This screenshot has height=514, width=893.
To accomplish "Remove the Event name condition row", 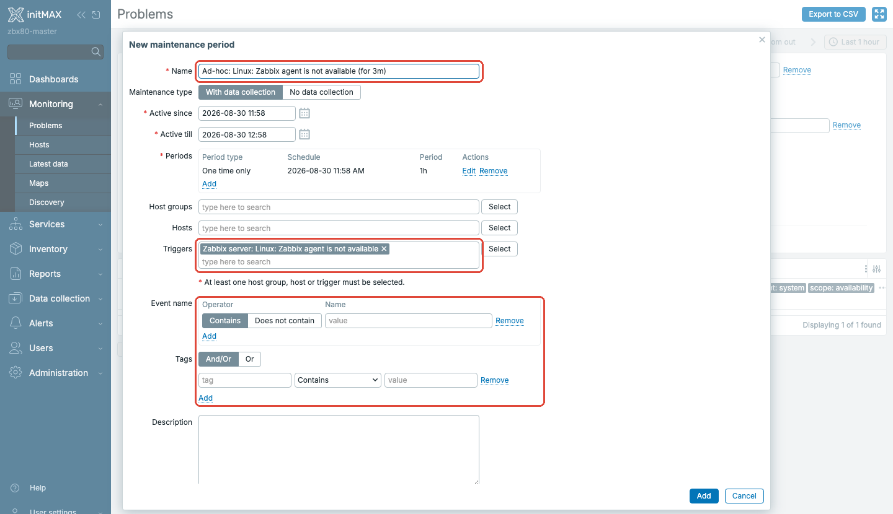I will coord(510,321).
